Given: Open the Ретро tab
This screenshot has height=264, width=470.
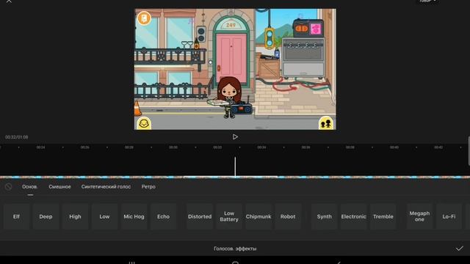Looking at the screenshot, I should click(x=148, y=187).
